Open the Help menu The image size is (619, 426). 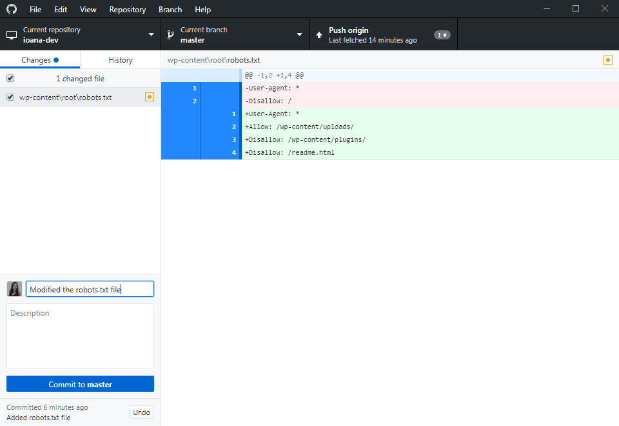point(202,10)
